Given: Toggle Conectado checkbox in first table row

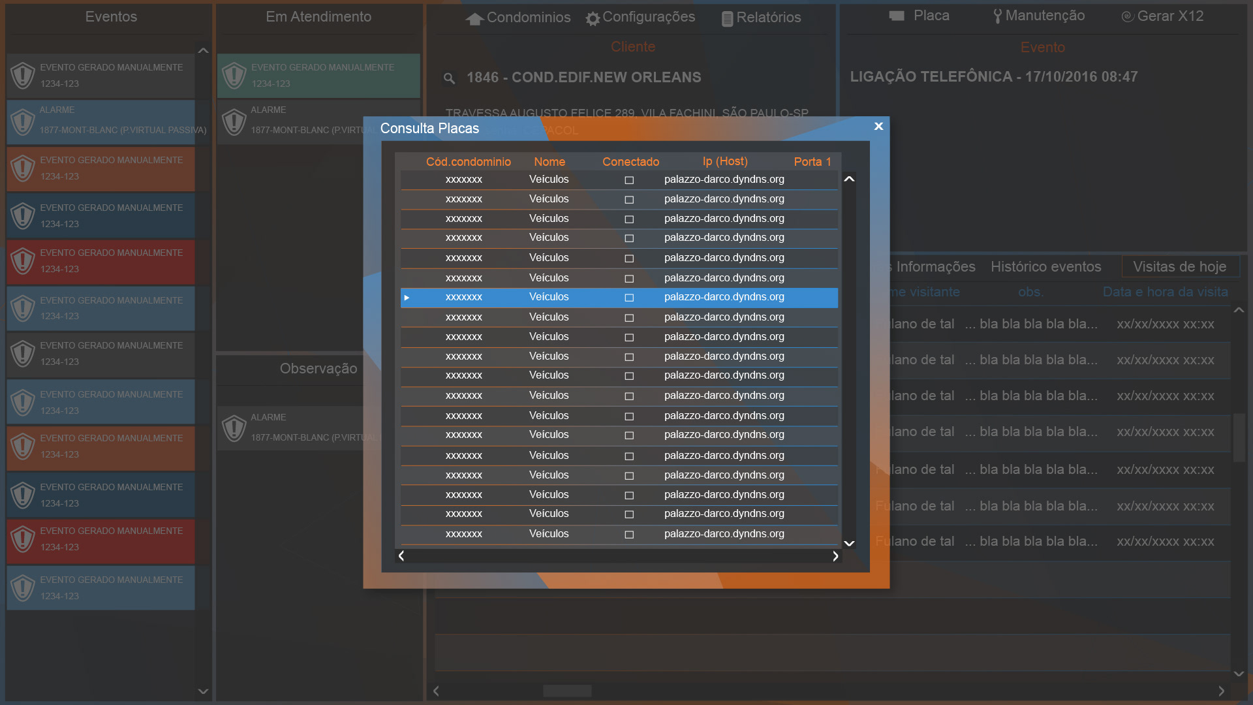Looking at the screenshot, I should point(629,180).
